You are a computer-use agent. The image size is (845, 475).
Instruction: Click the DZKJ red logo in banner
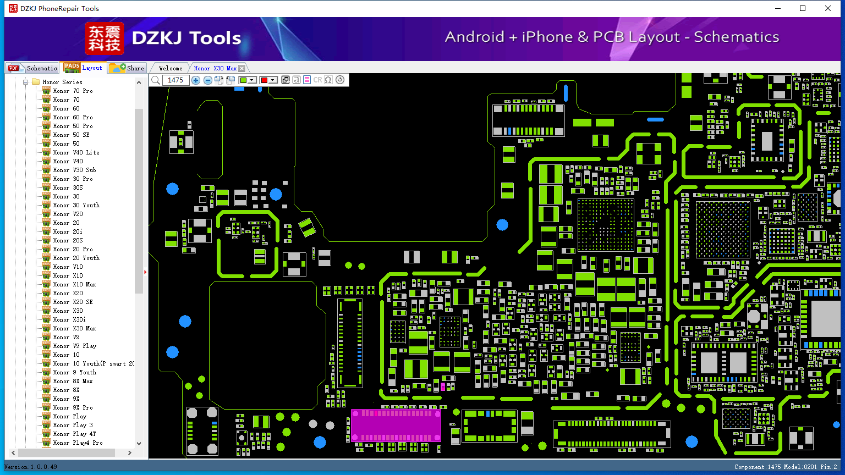pos(105,38)
